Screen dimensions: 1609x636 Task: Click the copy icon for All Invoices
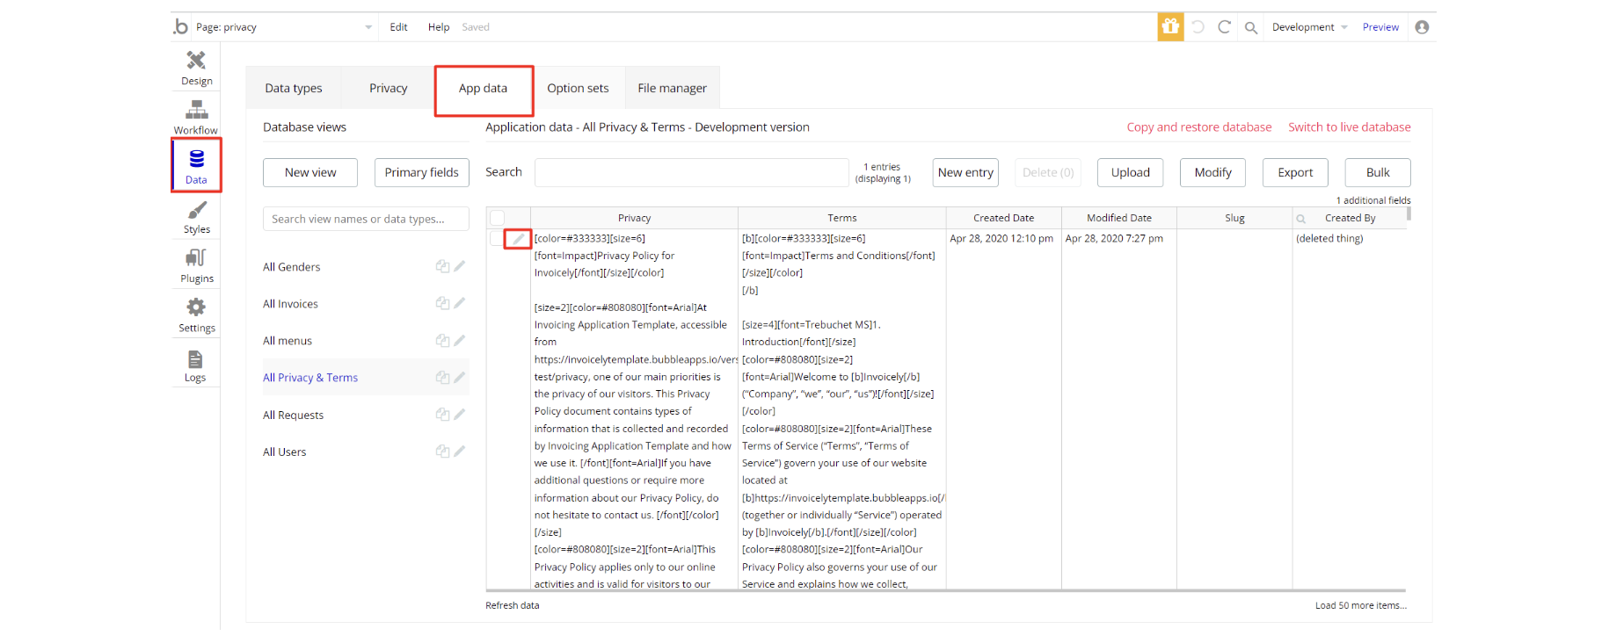pos(442,304)
